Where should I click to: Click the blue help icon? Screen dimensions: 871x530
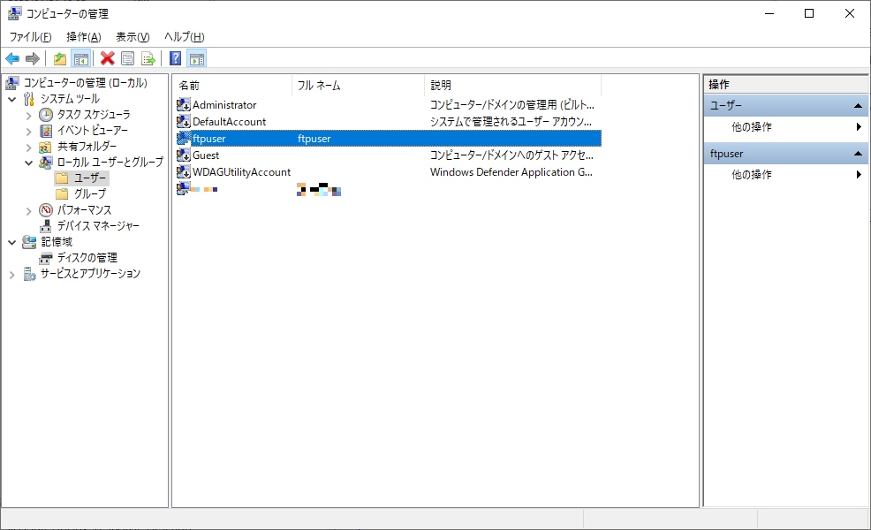pos(176,58)
